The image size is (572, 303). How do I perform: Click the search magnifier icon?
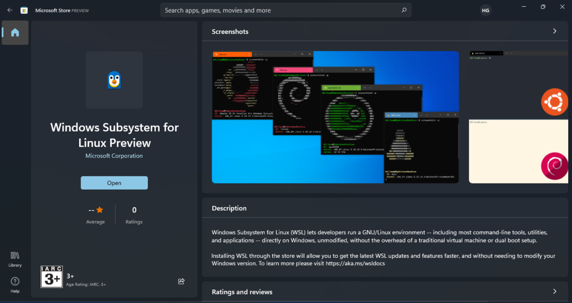[x=404, y=10]
